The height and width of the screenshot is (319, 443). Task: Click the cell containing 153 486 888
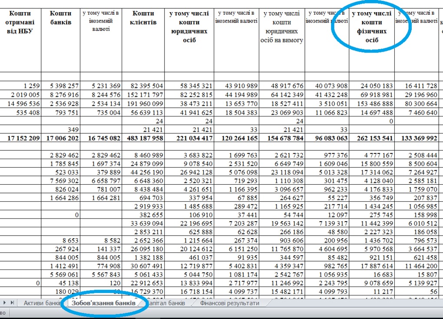tap(372, 104)
